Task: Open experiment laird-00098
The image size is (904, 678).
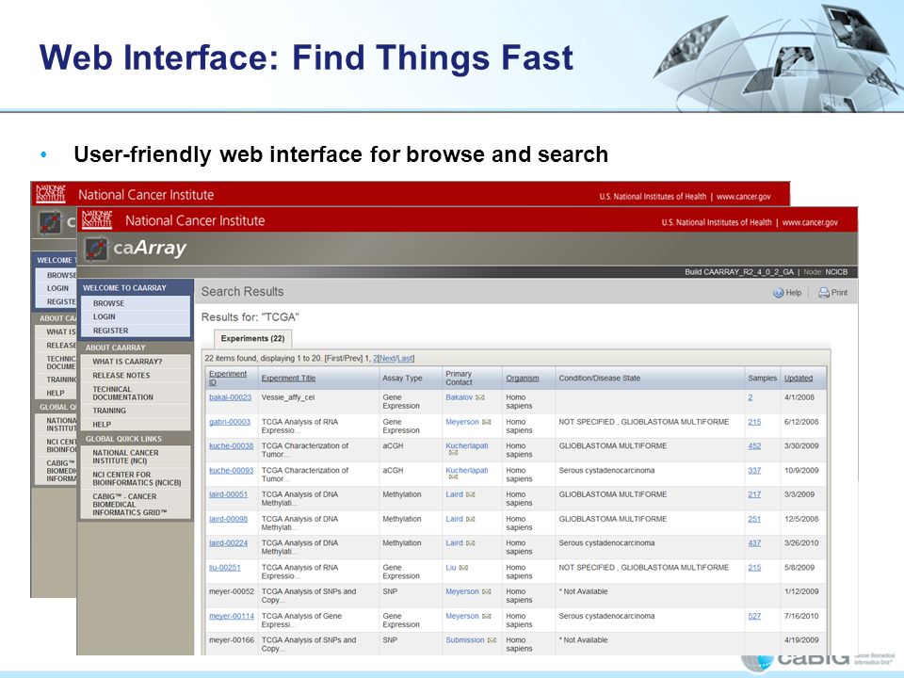Action: tap(228, 520)
